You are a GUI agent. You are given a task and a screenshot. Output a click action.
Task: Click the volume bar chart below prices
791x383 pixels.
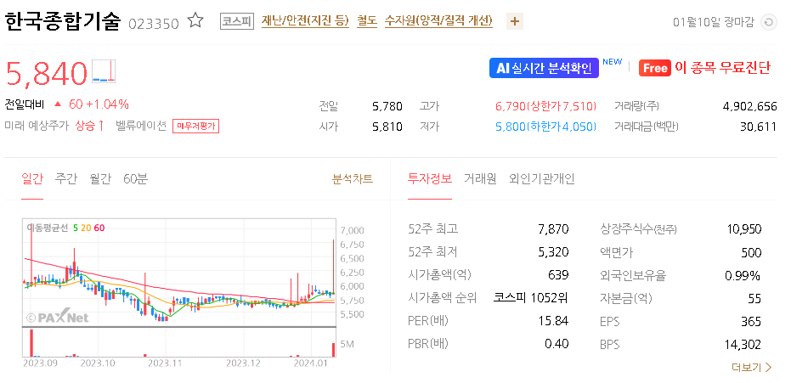[179, 343]
